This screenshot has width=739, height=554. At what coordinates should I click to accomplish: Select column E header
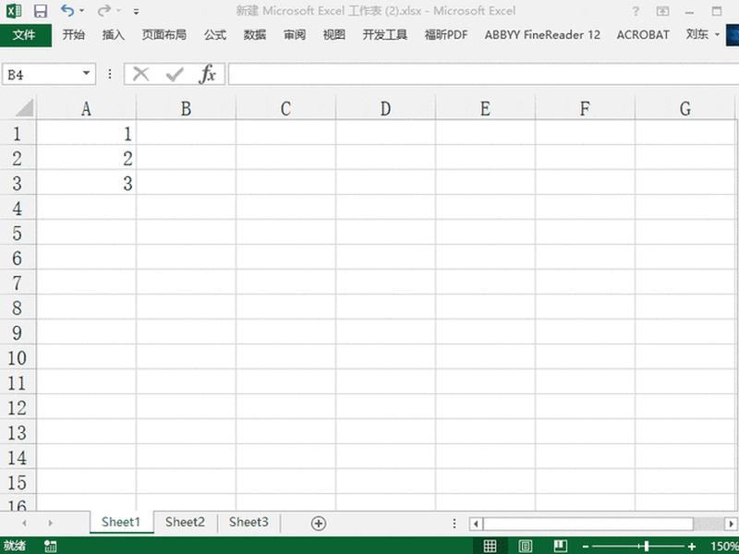coord(486,108)
